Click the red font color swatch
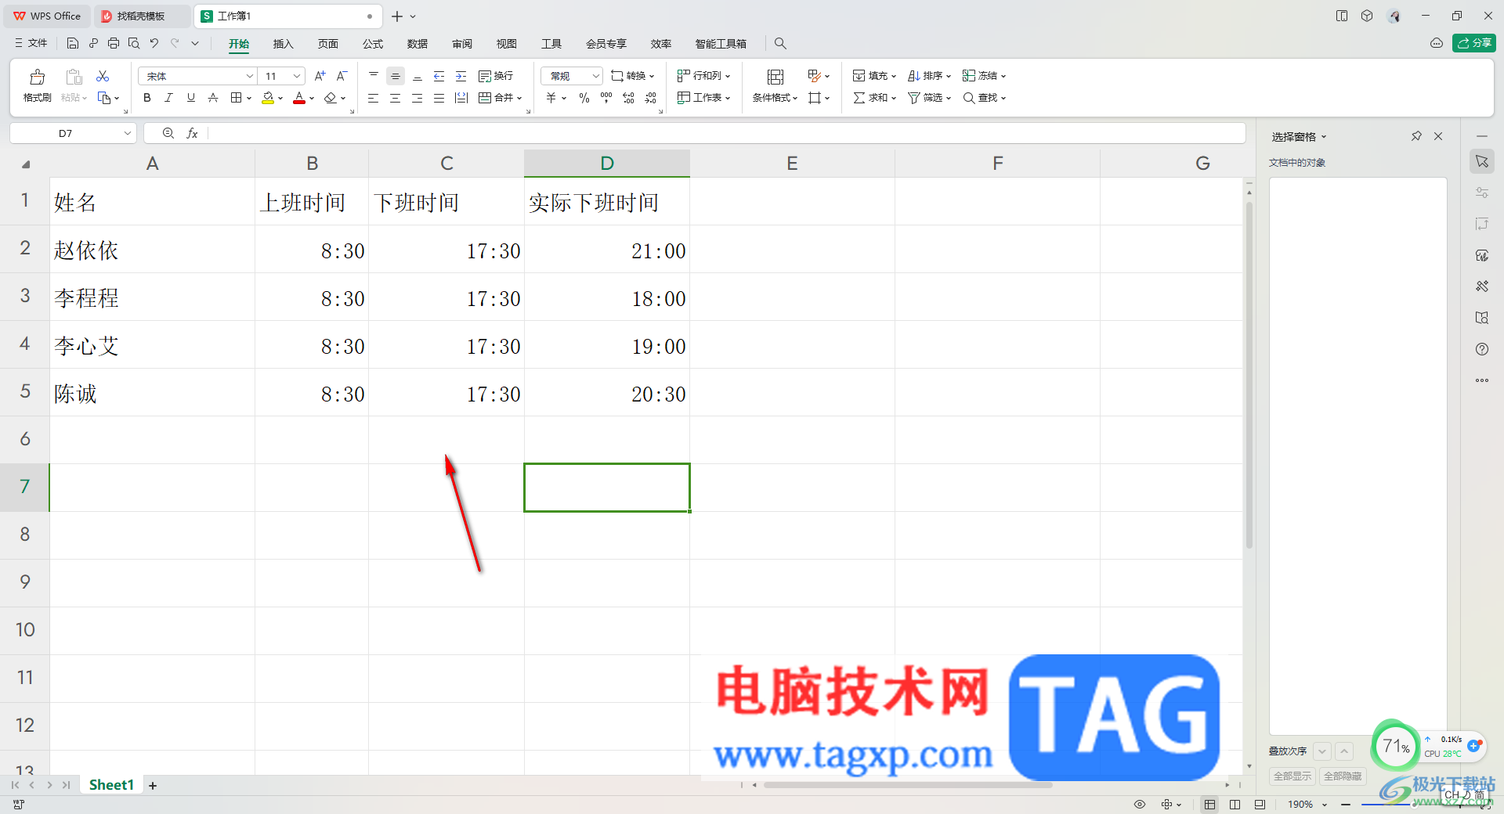The height and width of the screenshot is (814, 1504). click(x=299, y=98)
